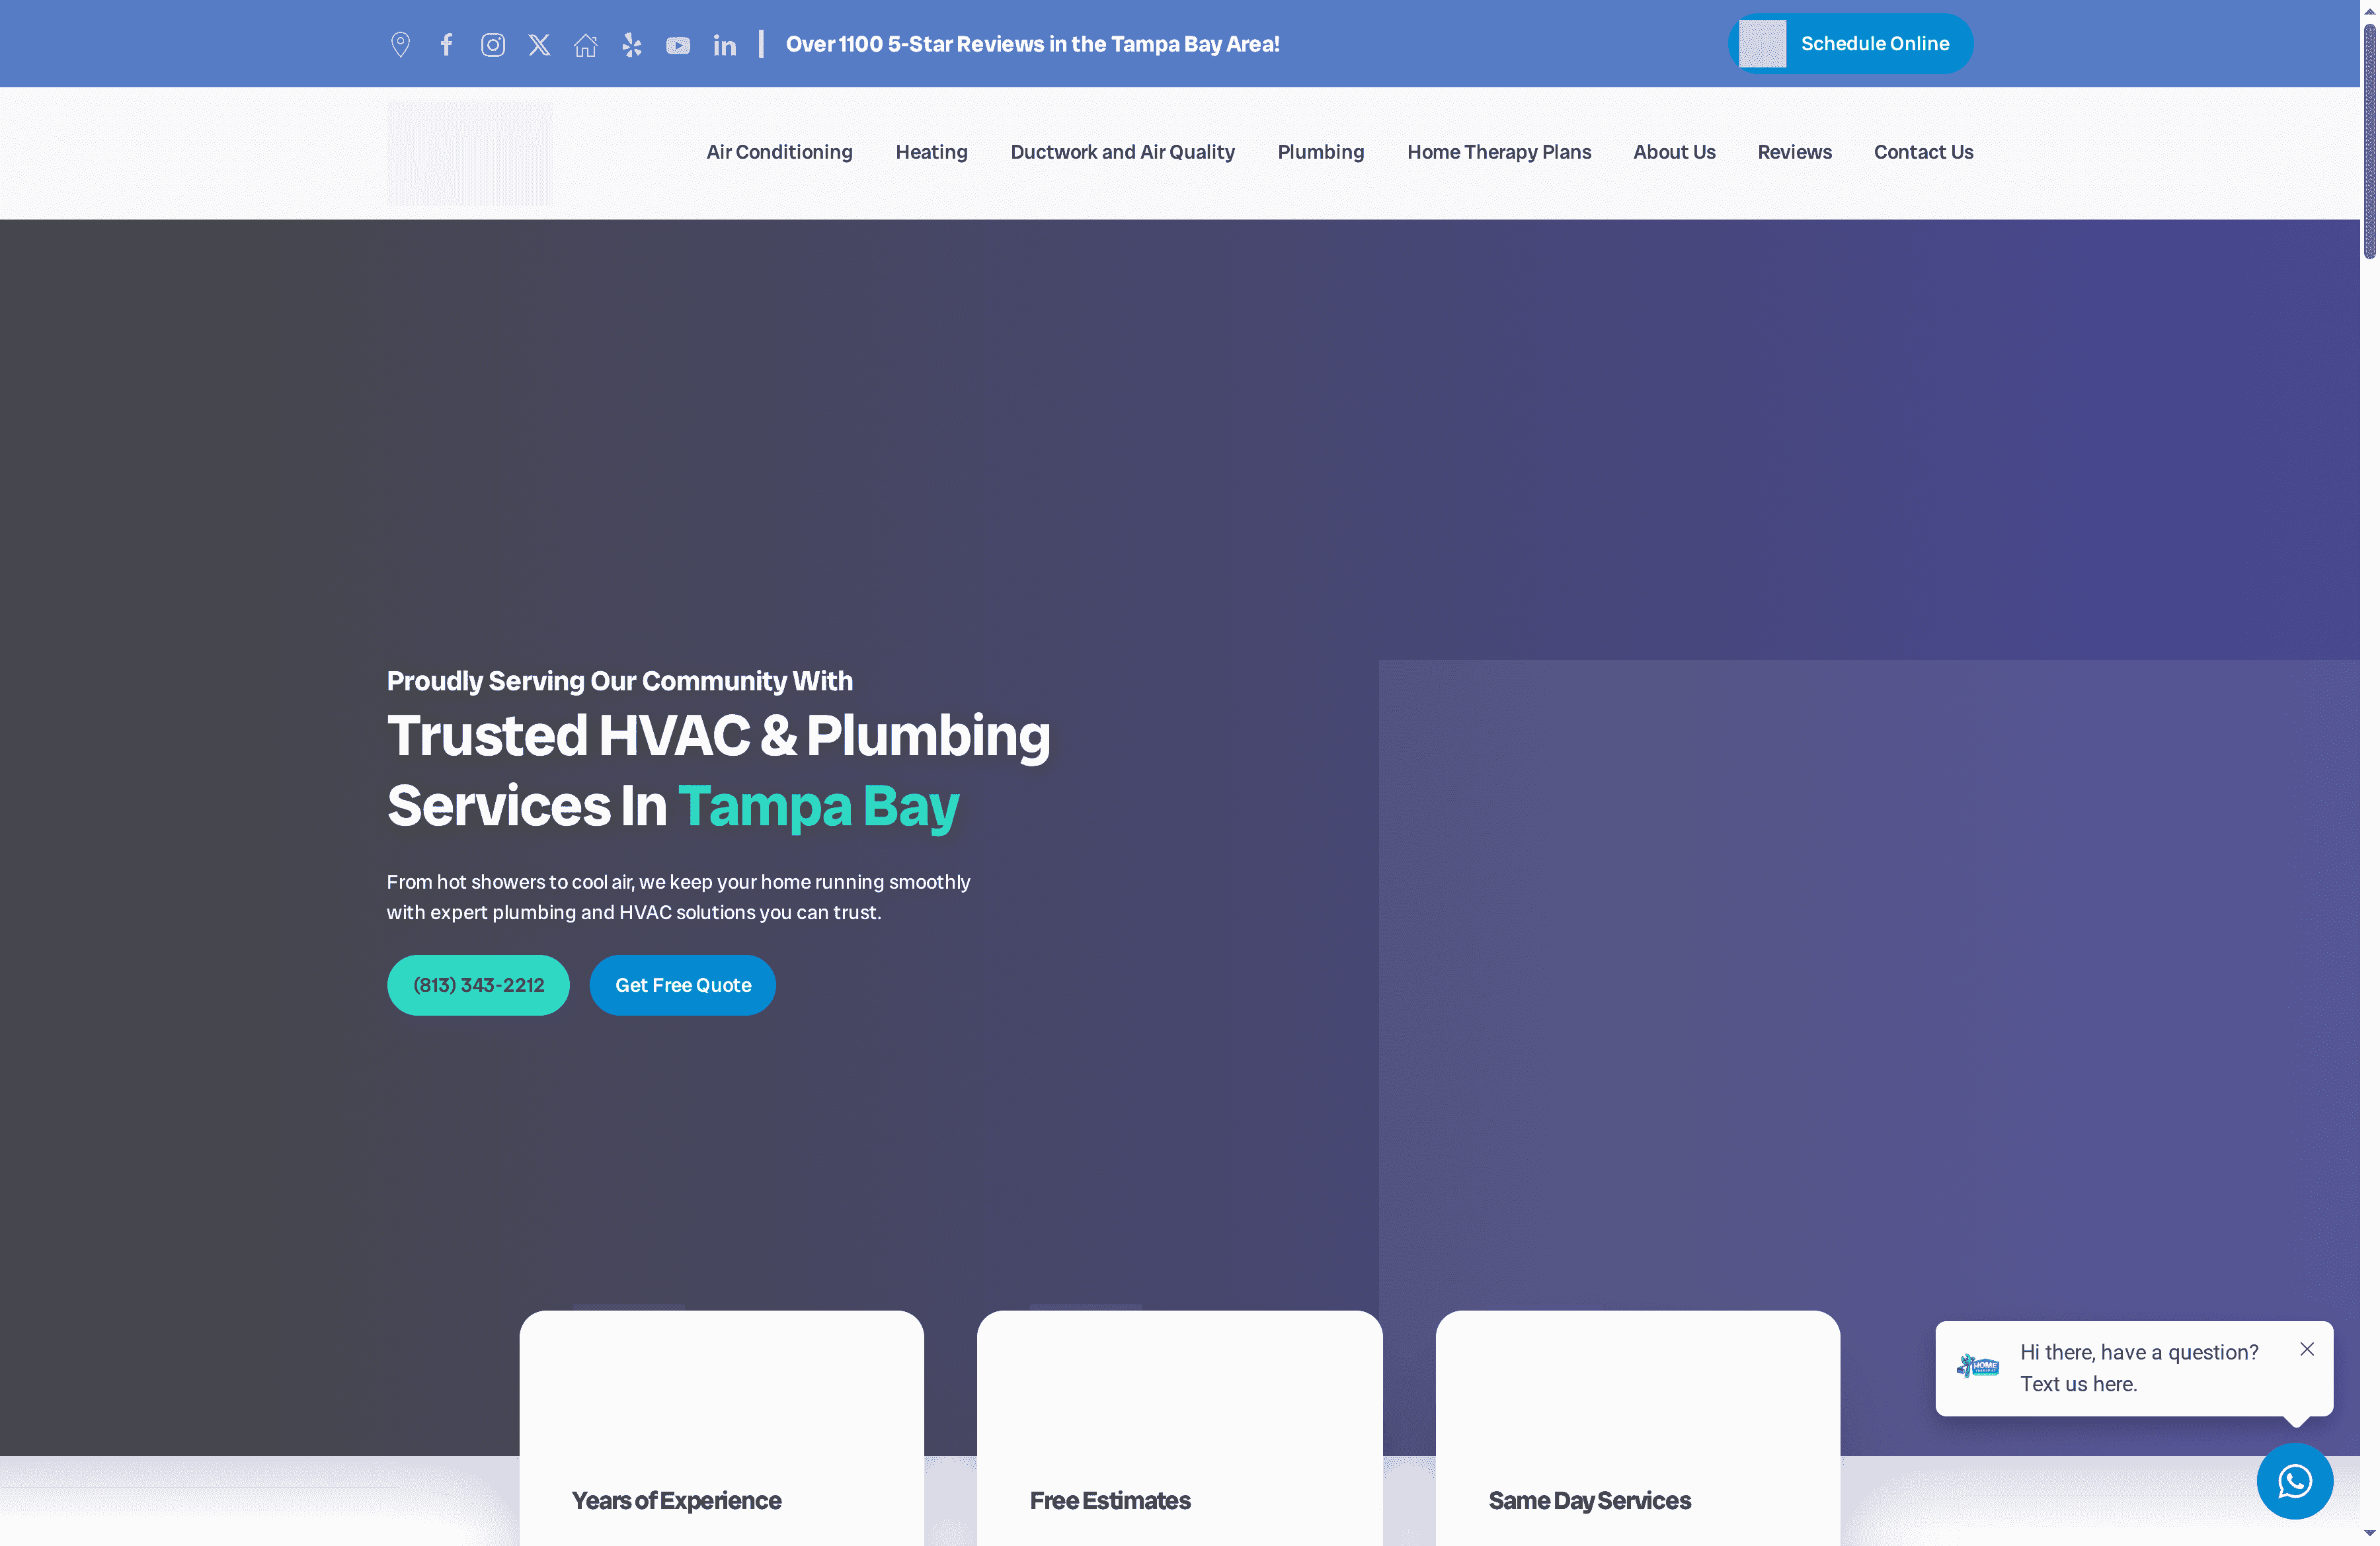Open the round chat bubble widget
2380x1546 pixels.
click(x=2294, y=1480)
